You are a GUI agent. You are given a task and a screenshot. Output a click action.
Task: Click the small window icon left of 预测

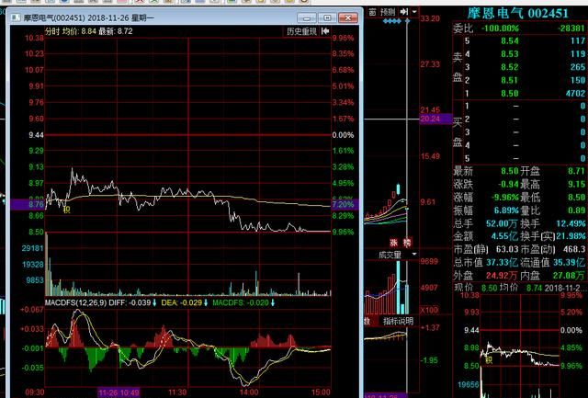[370, 10]
